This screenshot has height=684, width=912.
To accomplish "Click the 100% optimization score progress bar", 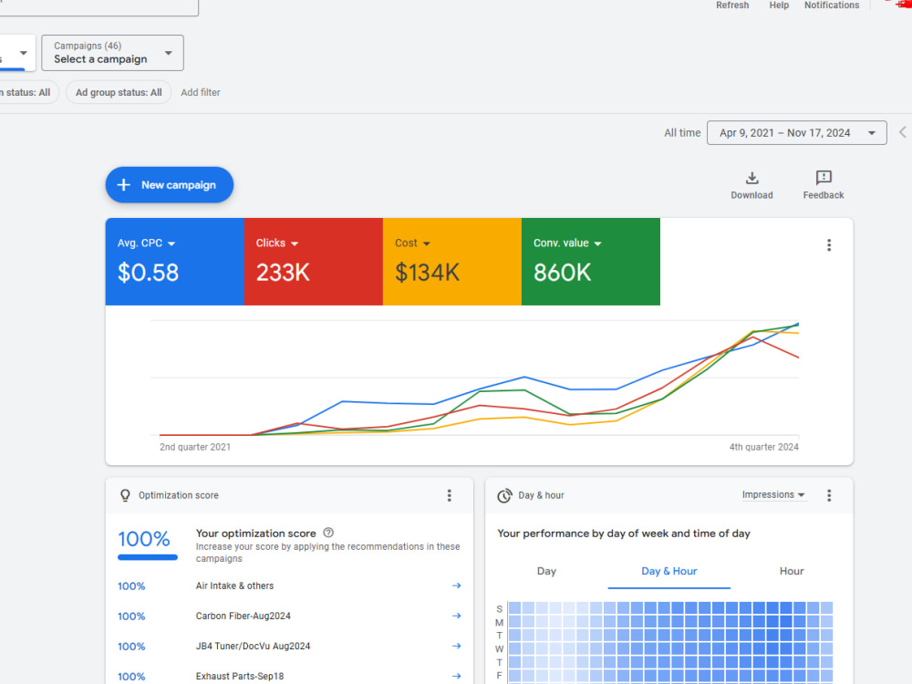I will [147, 557].
